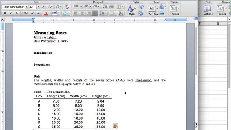The width and height of the screenshot is (231, 130).
Task: Apply the red font color
Action: (46, 13)
